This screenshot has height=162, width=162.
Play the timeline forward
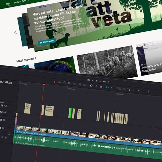100,81
